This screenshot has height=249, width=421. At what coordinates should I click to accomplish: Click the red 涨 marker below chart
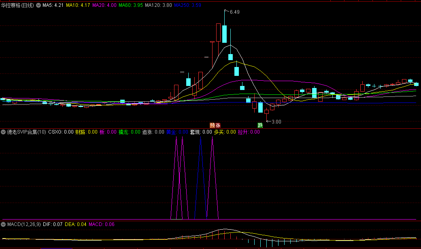point(218,125)
